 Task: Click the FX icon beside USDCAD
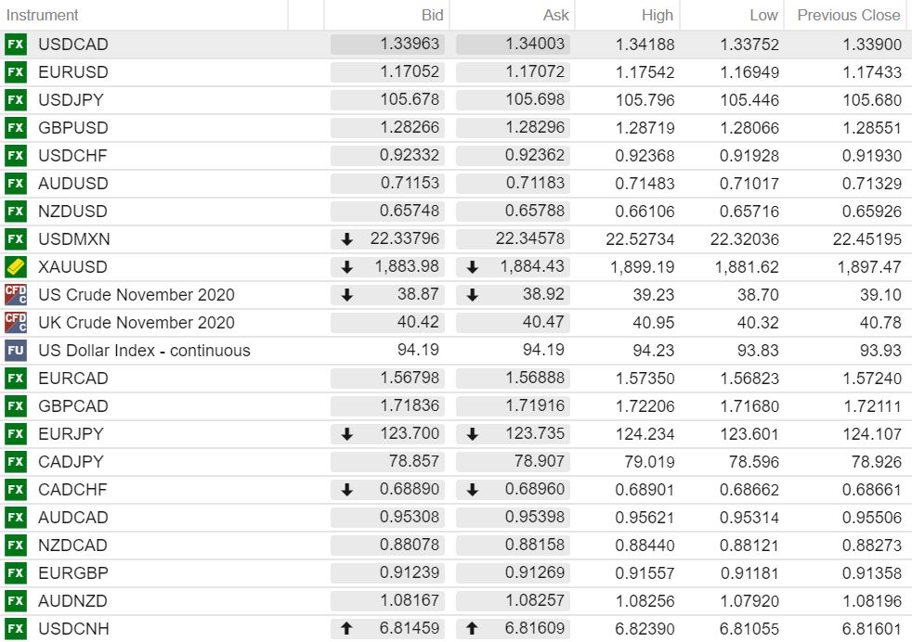click(15, 45)
